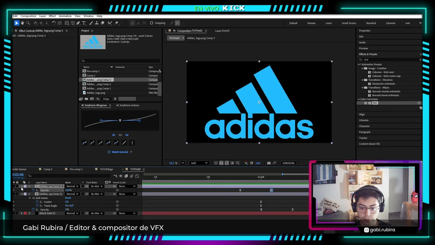The image size is (435, 245).
Task: Toggle the Snapping checkbox
Action: 152,23
